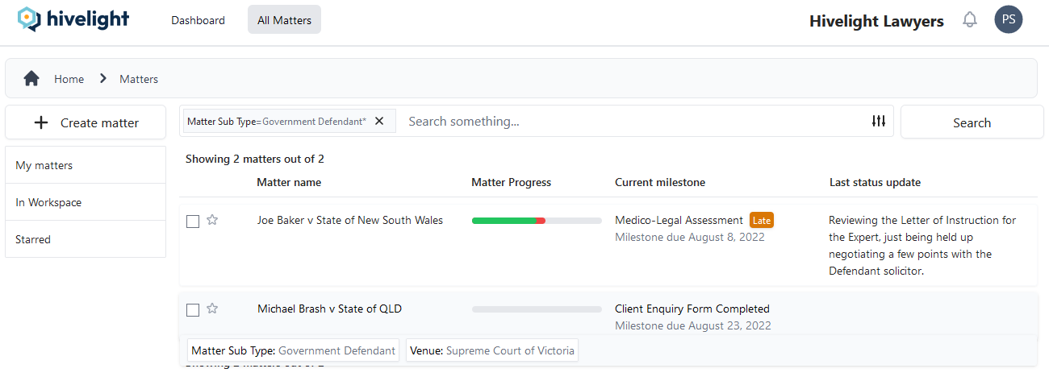Open the PS user avatar menu

click(1008, 20)
